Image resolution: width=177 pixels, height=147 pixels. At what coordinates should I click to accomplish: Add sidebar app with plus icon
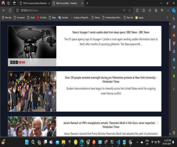(x=174, y=89)
